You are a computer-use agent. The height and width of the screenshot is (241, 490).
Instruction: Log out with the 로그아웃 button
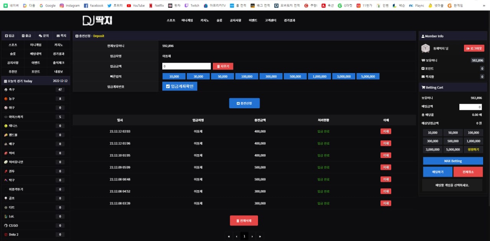click(474, 48)
